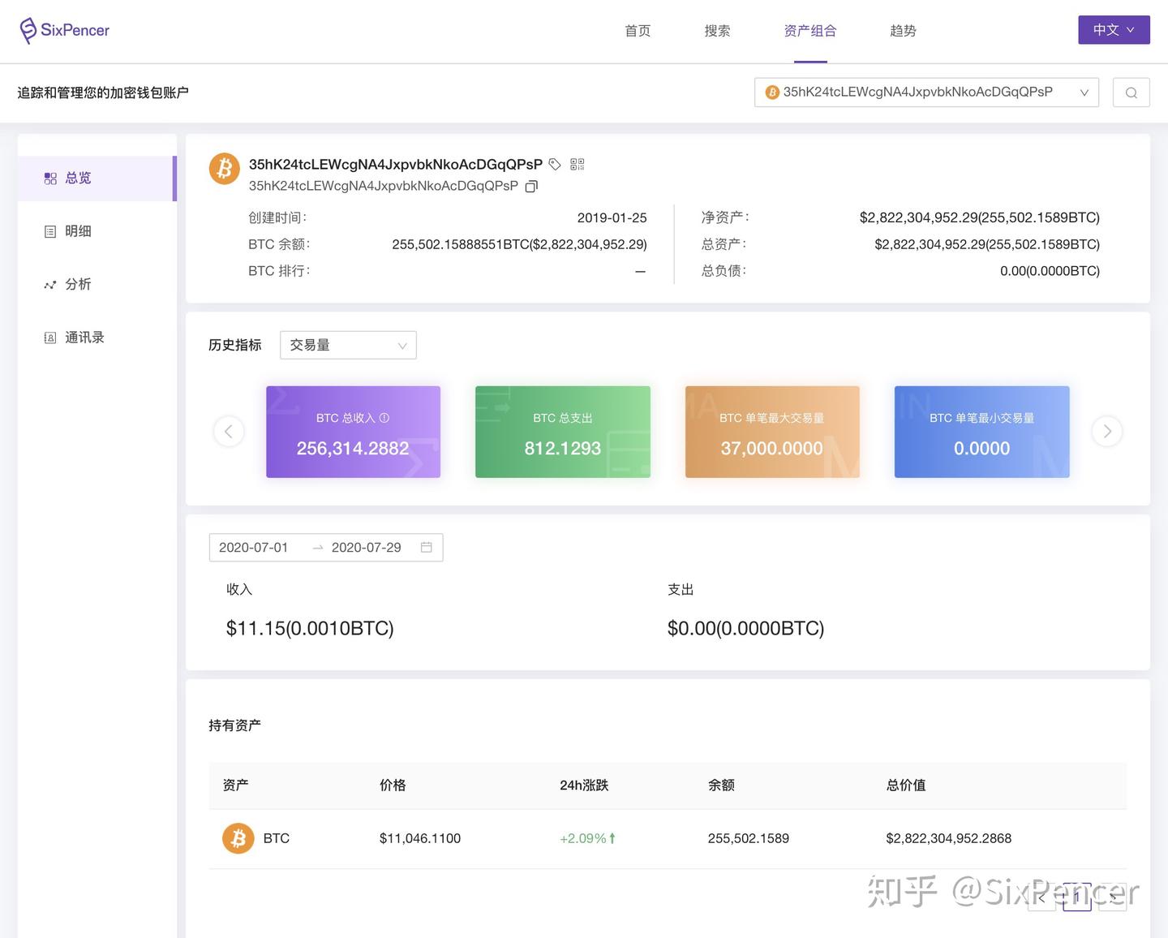Open the 中文 language dropdown
The width and height of the screenshot is (1168, 938).
tap(1114, 29)
